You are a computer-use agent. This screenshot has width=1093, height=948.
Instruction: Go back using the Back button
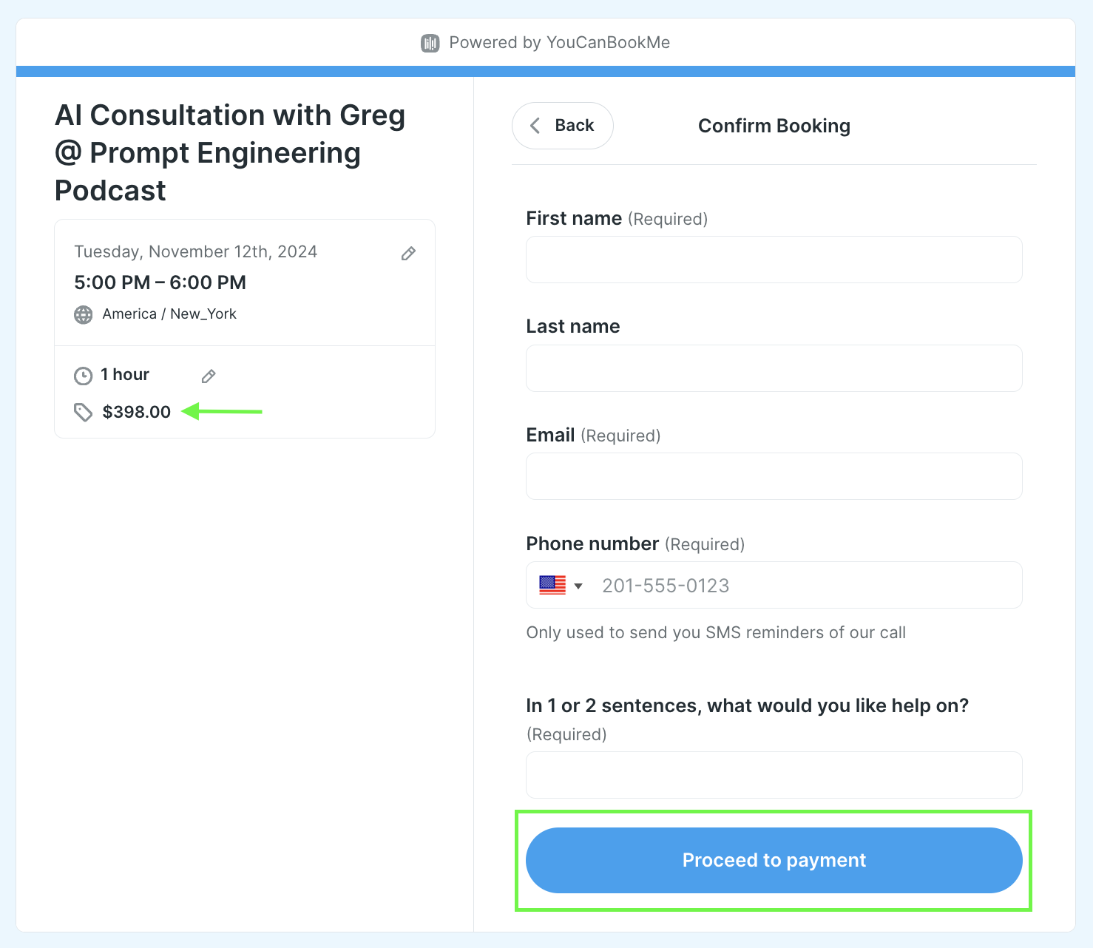coord(563,126)
